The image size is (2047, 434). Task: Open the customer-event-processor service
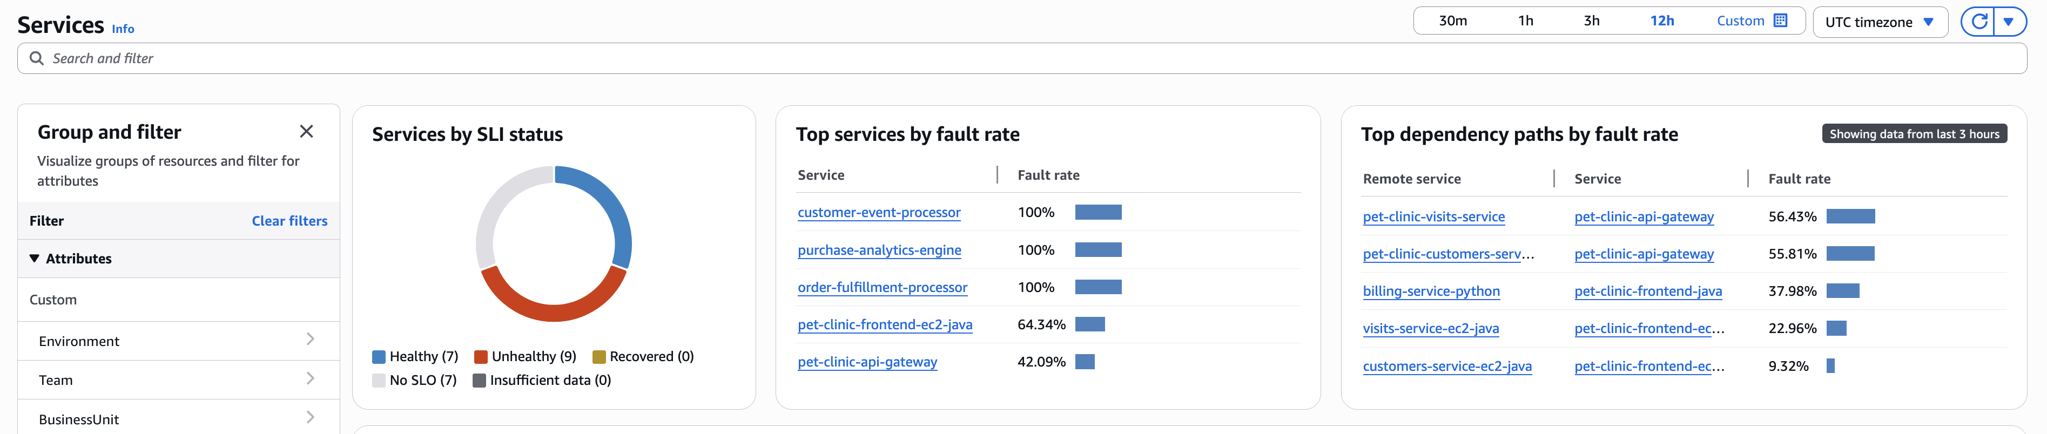point(878,212)
